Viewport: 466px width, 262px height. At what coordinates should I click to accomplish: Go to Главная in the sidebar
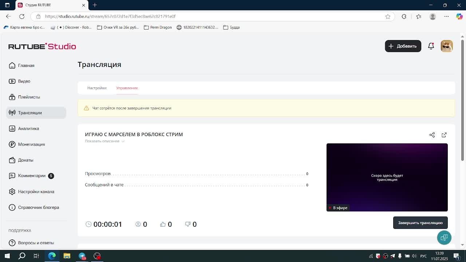(x=36, y=65)
